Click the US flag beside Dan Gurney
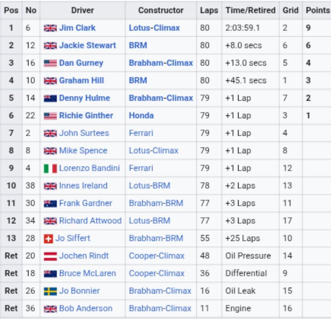The height and width of the screenshot is (319, 331). pos(50,63)
